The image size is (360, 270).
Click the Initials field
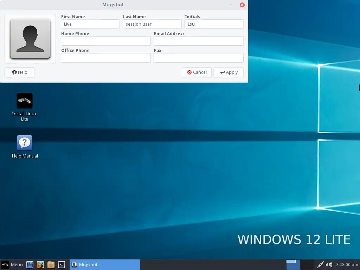pyautogui.click(x=214, y=24)
